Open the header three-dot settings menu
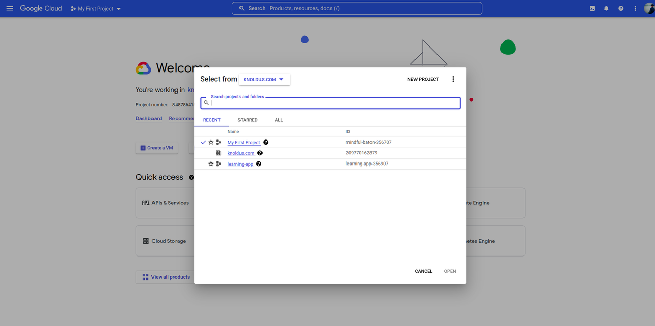655x326 pixels. tap(635, 8)
